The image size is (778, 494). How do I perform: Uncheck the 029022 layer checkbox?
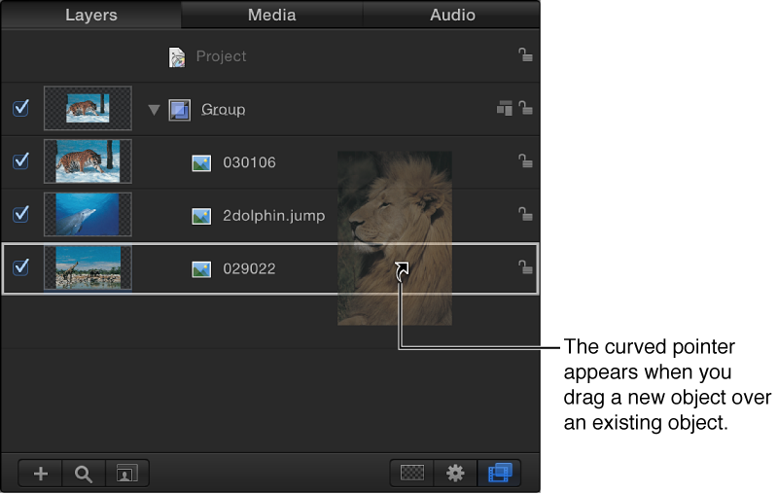20,266
